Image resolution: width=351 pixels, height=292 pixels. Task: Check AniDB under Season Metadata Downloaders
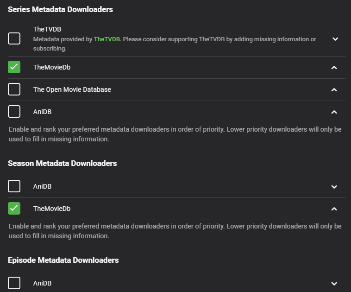pyautogui.click(x=14, y=186)
